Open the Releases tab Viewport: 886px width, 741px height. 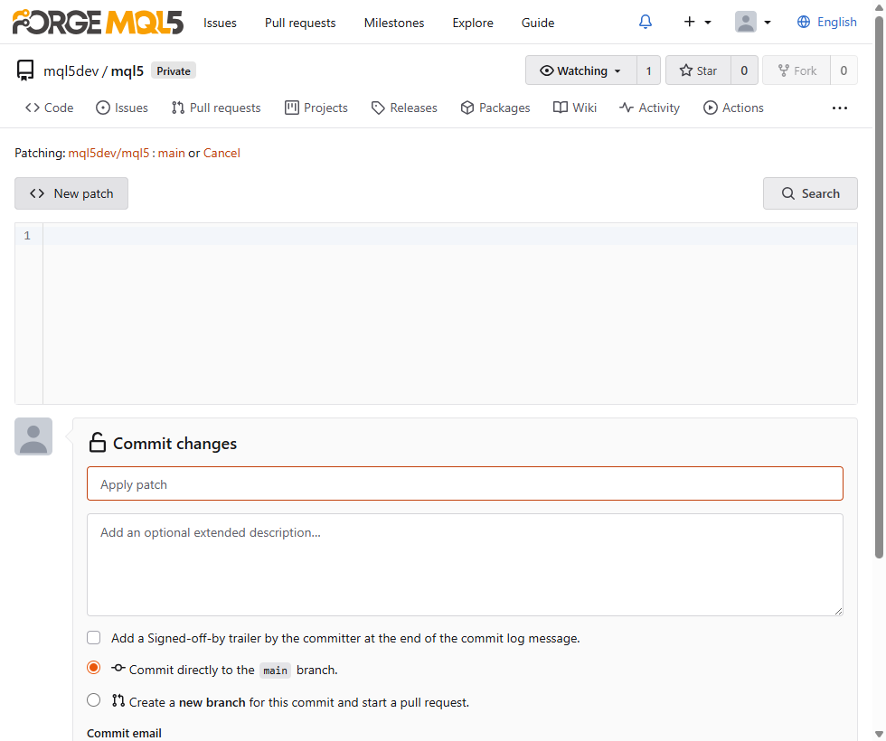[404, 108]
